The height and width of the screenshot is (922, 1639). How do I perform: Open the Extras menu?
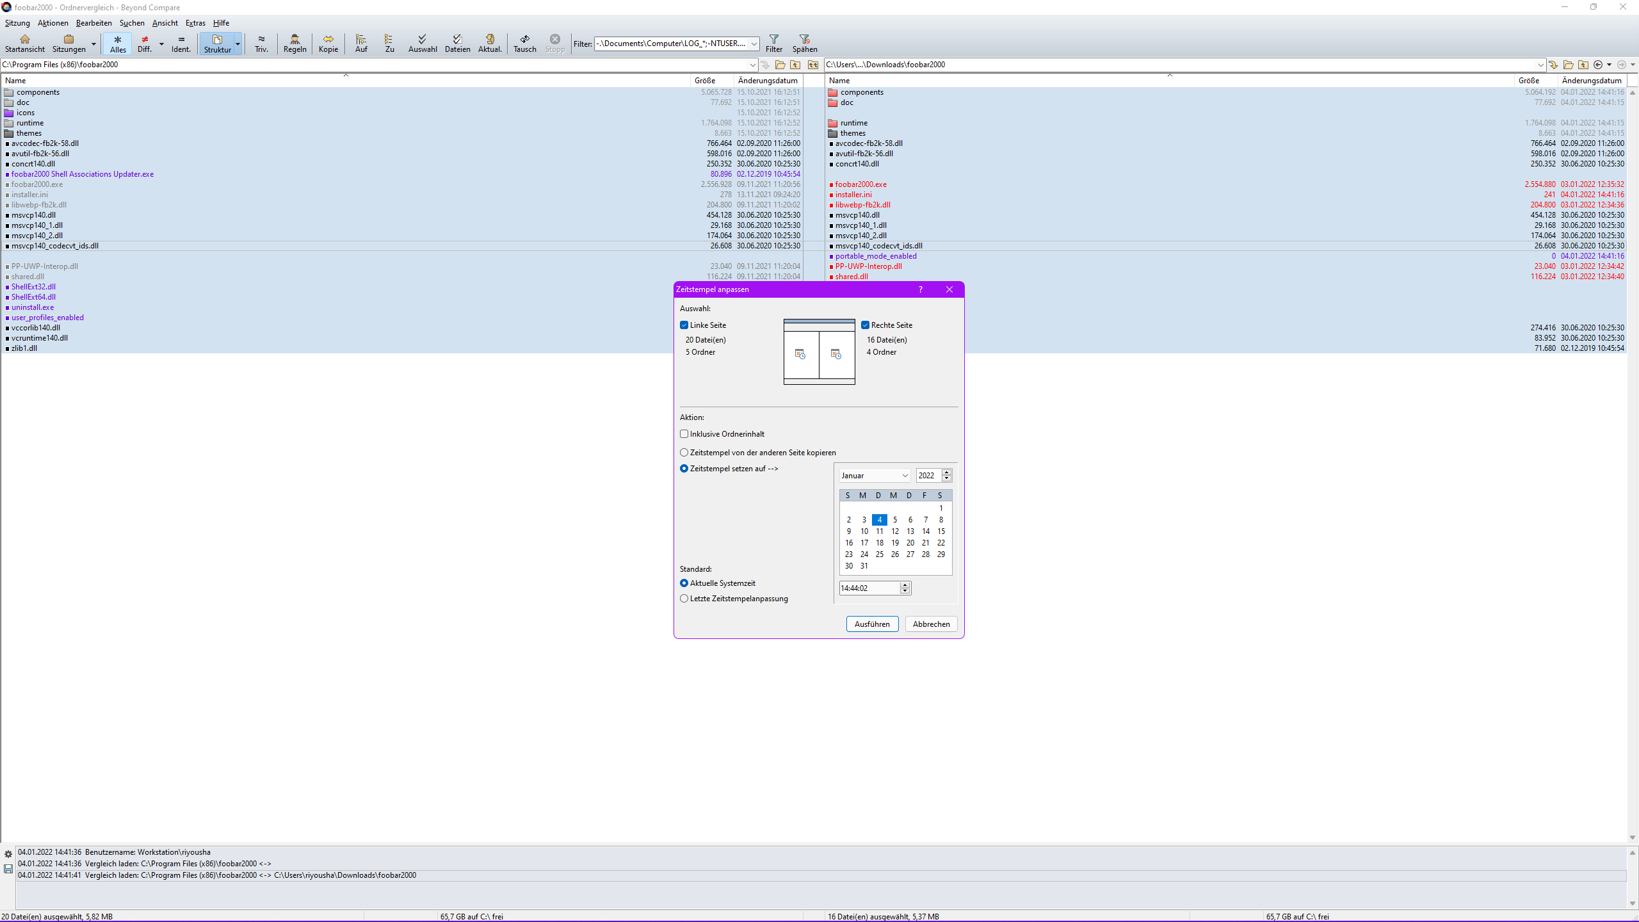(x=195, y=23)
